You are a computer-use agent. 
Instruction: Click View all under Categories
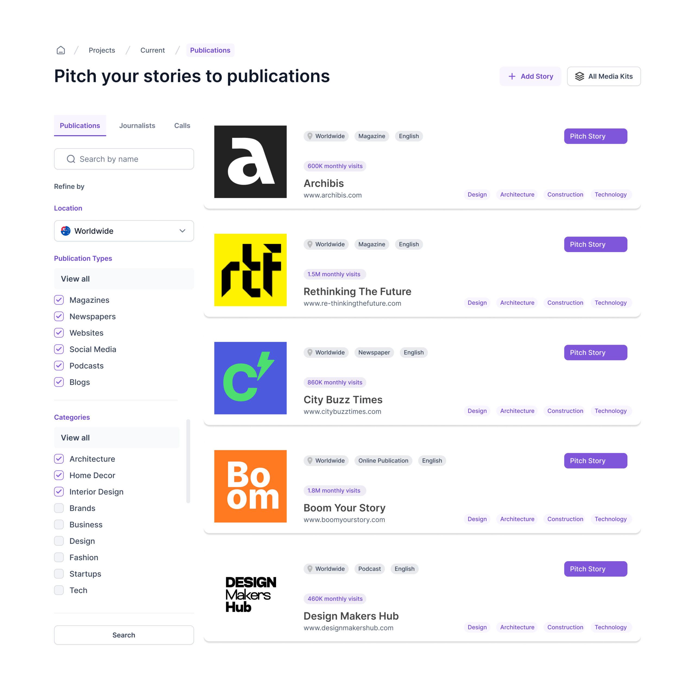click(x=116, y=438)
